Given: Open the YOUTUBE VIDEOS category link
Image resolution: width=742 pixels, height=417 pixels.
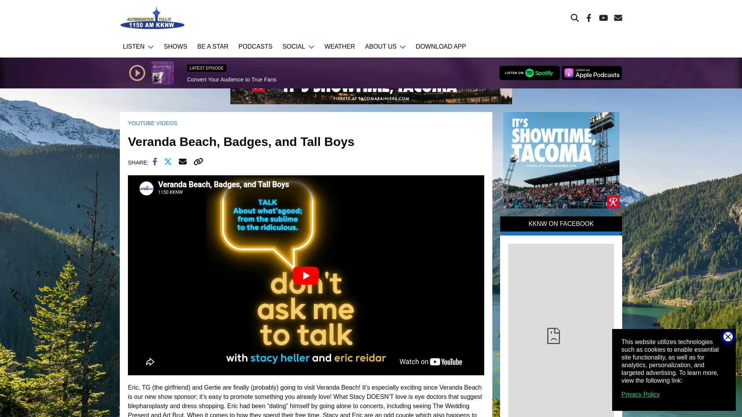Looking at the screenshot, I should (153, 123).
